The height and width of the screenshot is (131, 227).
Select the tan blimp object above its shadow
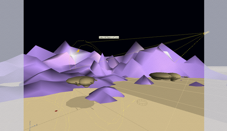point(82,81)
